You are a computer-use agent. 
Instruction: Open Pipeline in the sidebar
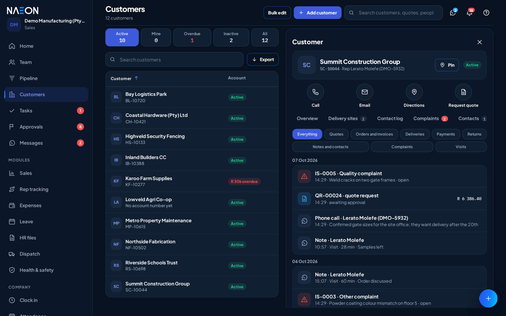tap(46, 78)
